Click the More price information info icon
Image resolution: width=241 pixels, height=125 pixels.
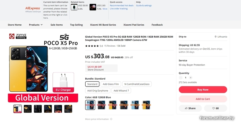(111, 119)
